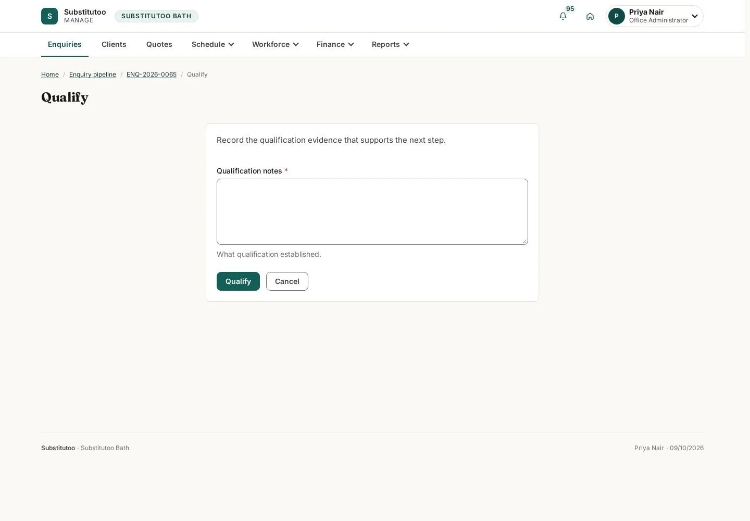Screen dimensions: 750x521
Task: Open the Enquiry pipeline breadcrumb link
Action: coord(93,75)
